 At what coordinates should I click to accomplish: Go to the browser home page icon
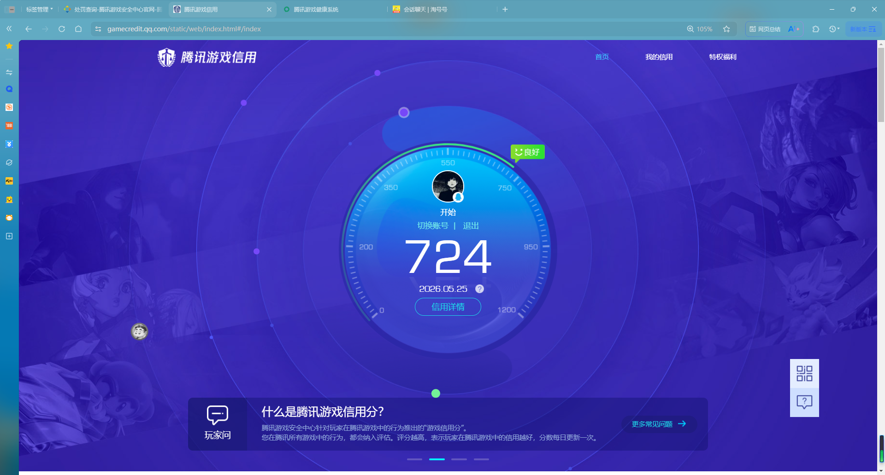point(78,29)
